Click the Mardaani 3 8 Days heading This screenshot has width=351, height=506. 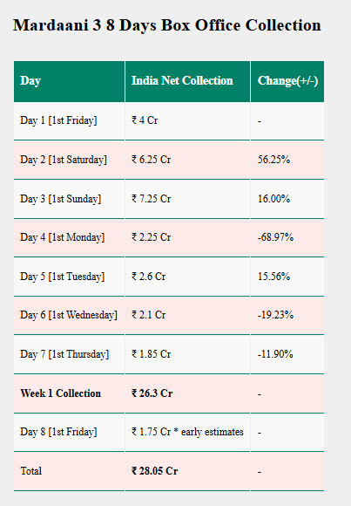tap(167, 25)
